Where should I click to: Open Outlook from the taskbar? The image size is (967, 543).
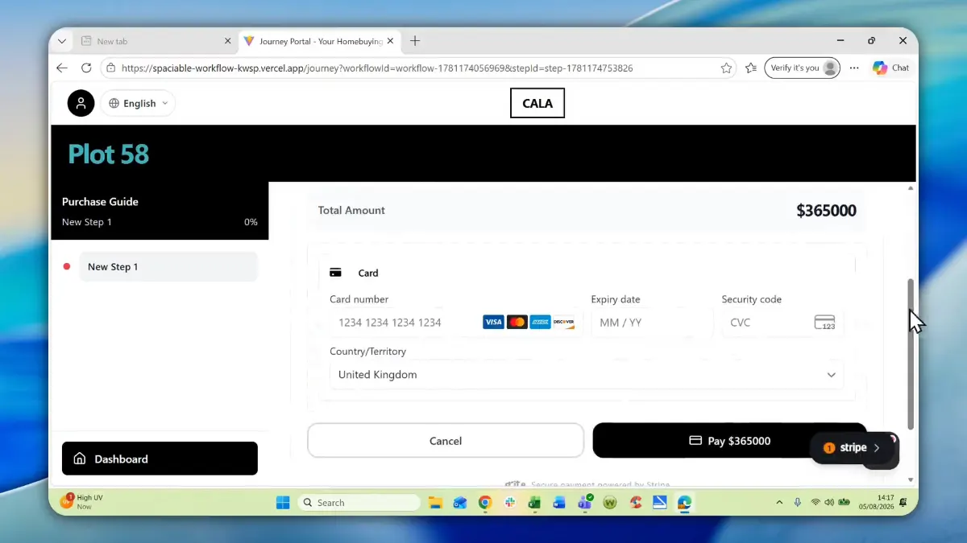click(x=460, y=503)
